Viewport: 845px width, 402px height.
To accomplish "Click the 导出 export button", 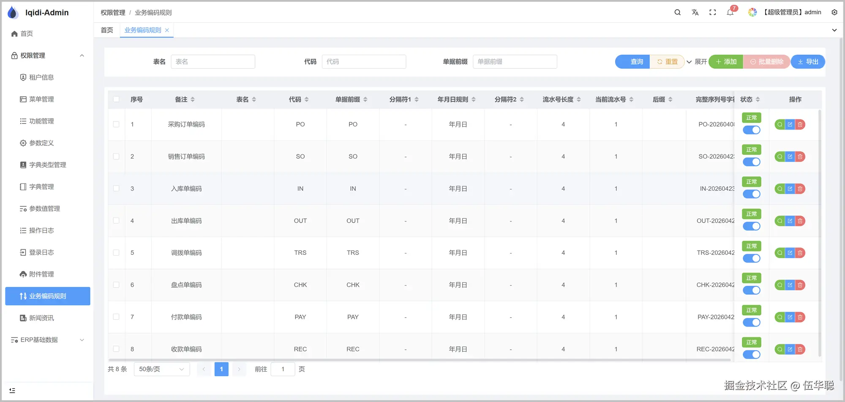I will click(808, 62).
